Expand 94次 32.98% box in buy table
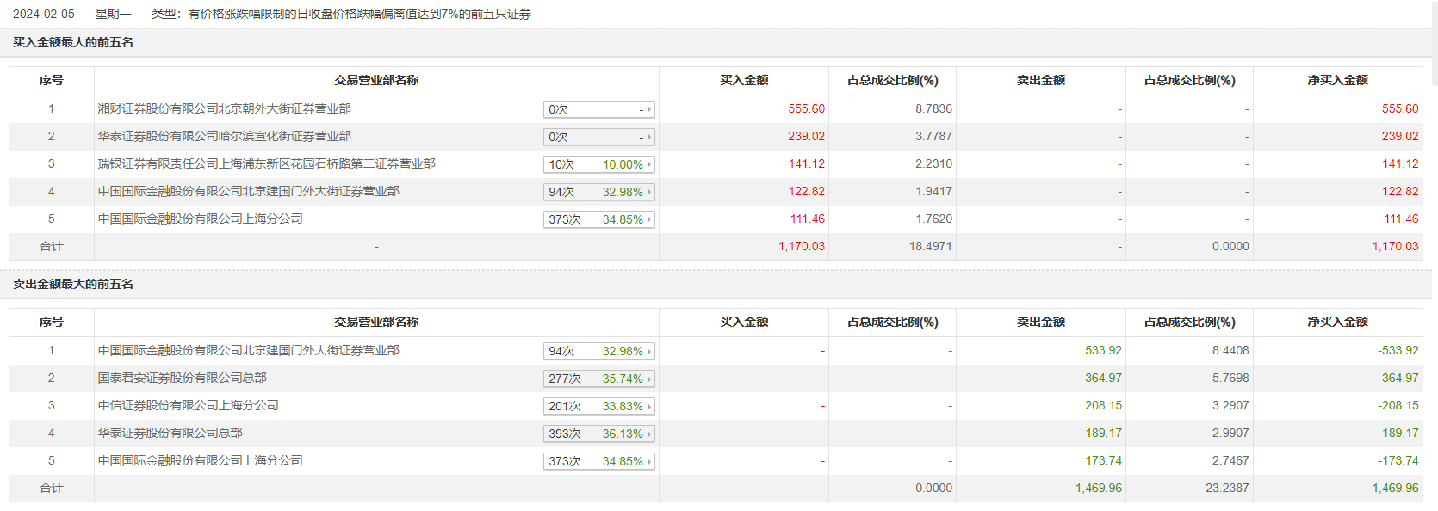The height and width of the screenshot is (511, 1438). click(x=599, y=192)
